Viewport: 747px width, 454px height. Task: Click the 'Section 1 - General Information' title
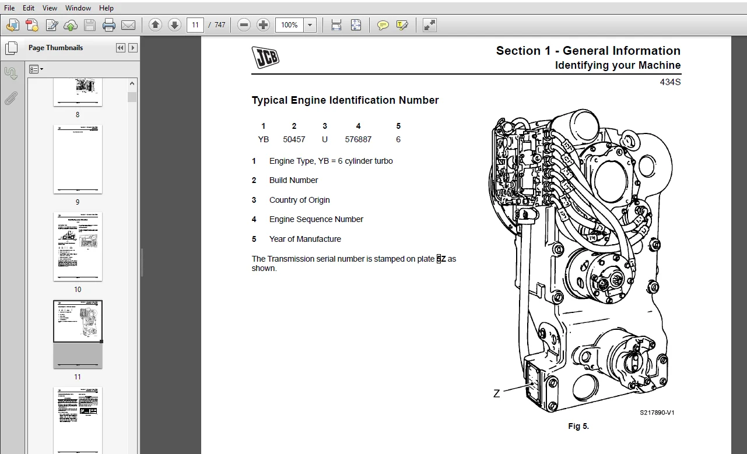588,51
